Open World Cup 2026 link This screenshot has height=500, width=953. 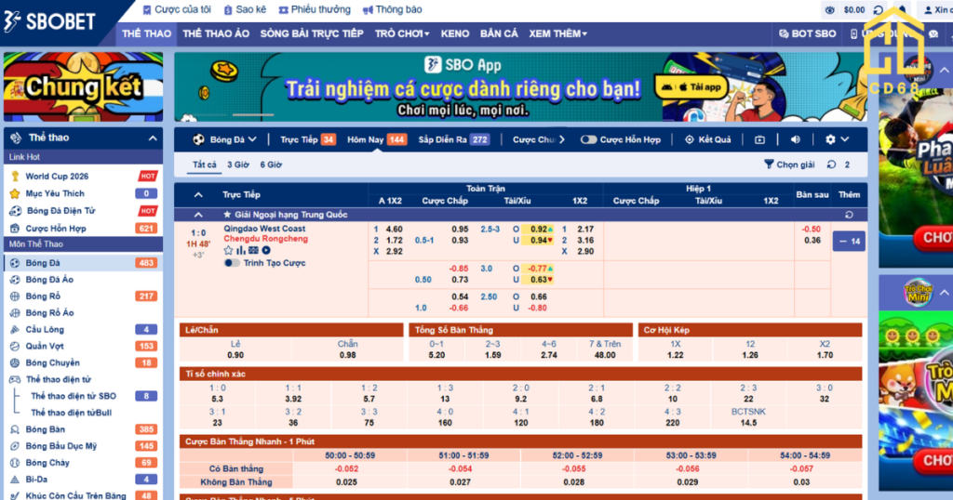[57, 176]
